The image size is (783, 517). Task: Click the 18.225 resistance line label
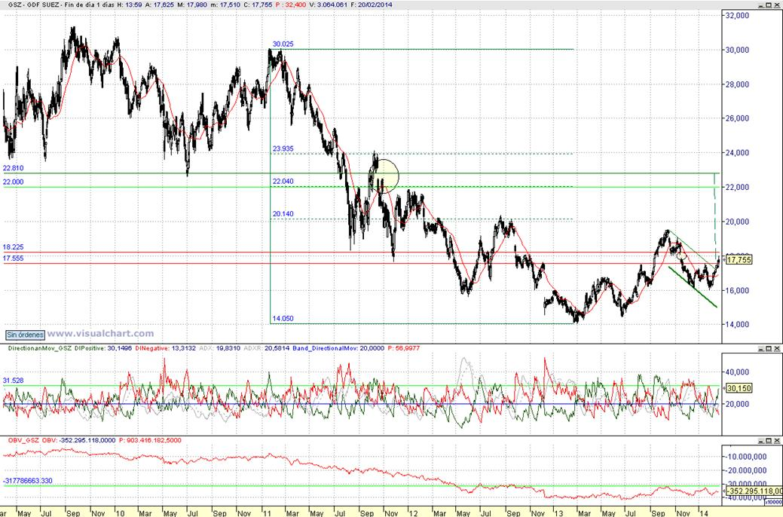pos(13,246)
